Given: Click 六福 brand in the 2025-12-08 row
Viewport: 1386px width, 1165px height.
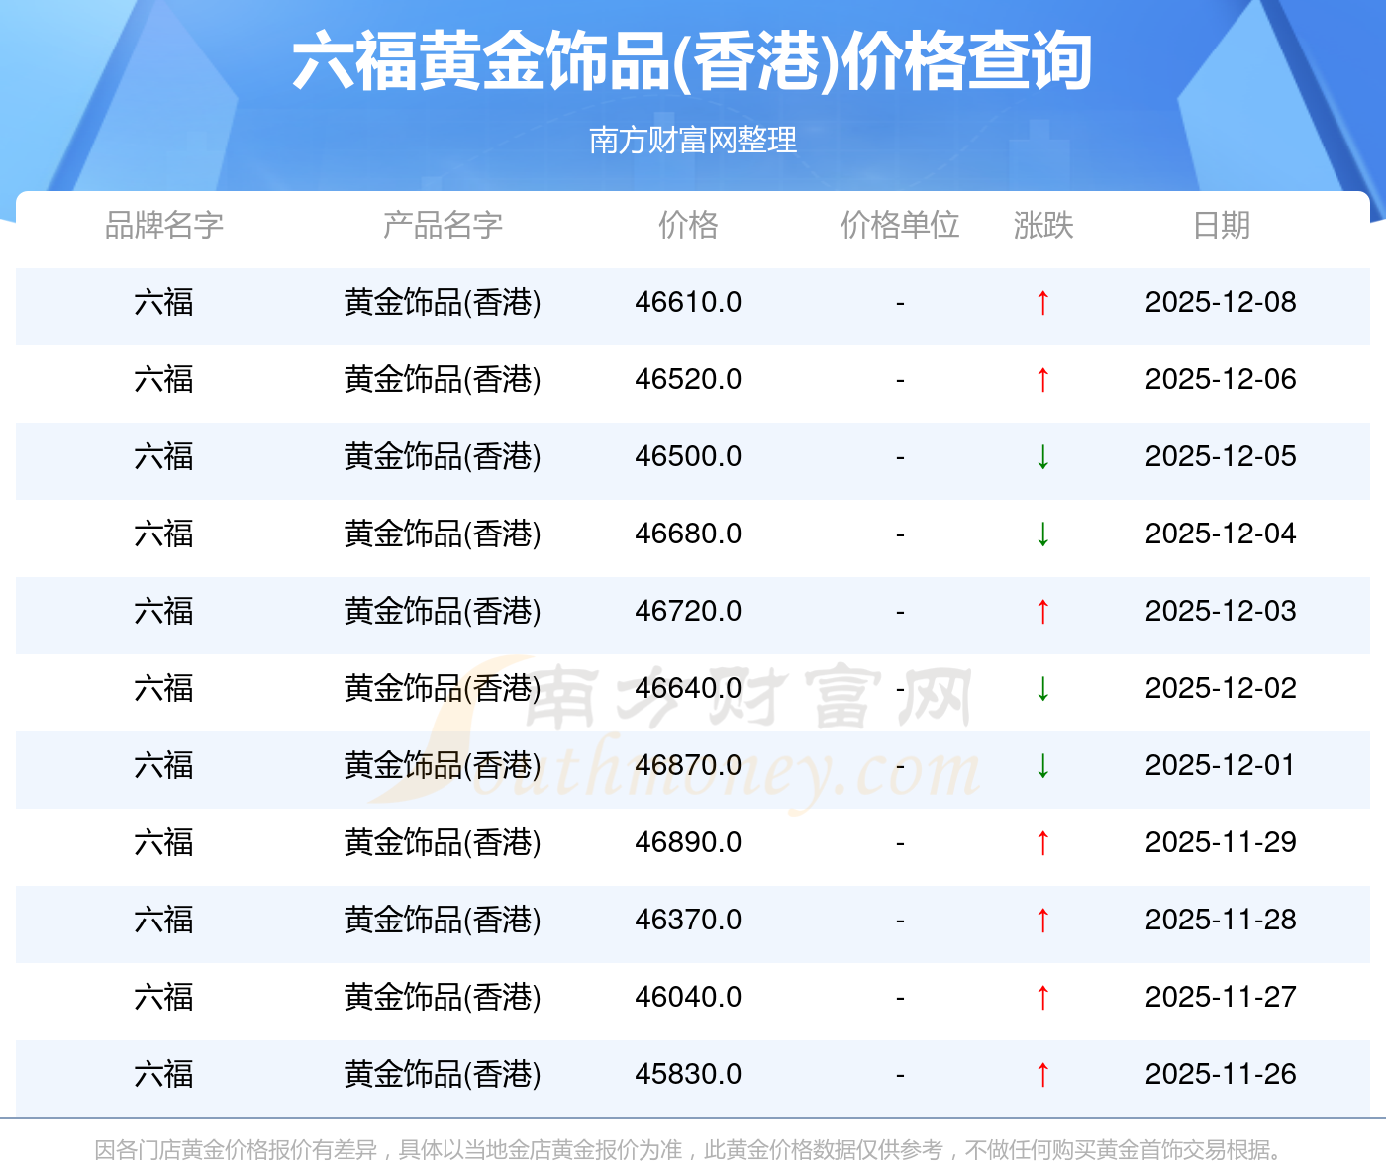Looking at the screenshot, I should click(164, 302).
